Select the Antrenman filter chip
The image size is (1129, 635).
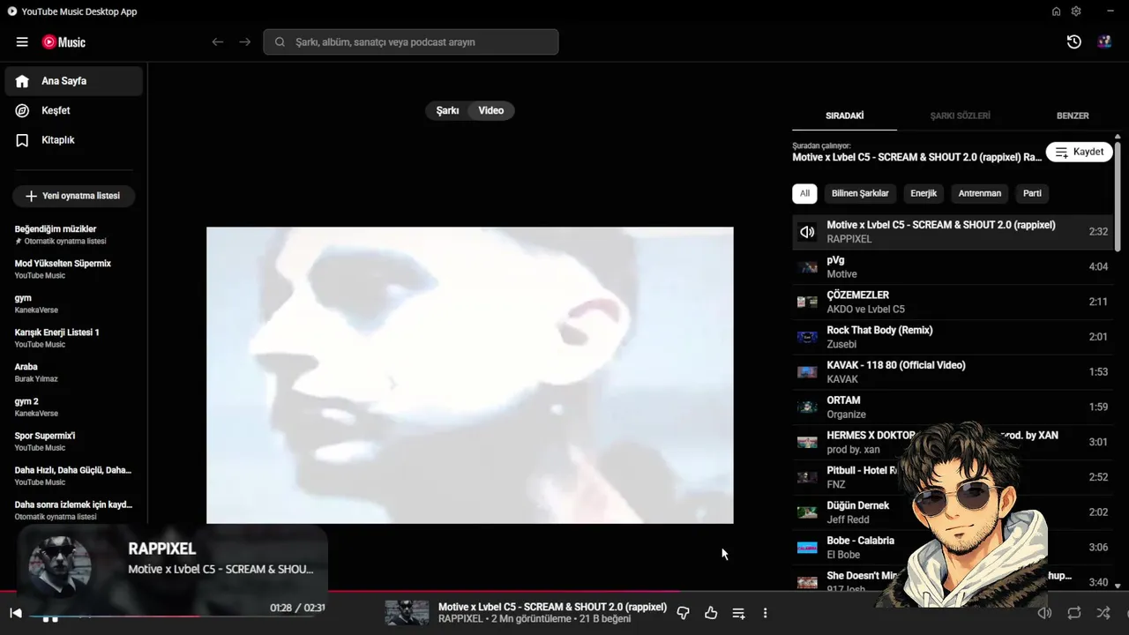(x=980, y=193)
